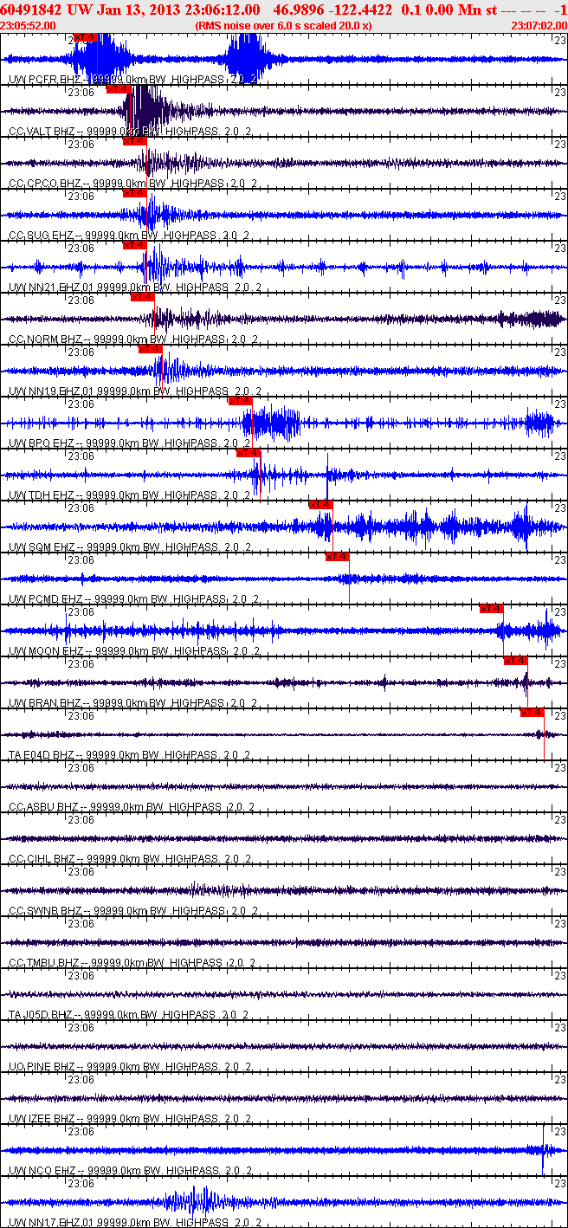Click the UW IZEE BHZ station label

click(x=130, y=1118)
